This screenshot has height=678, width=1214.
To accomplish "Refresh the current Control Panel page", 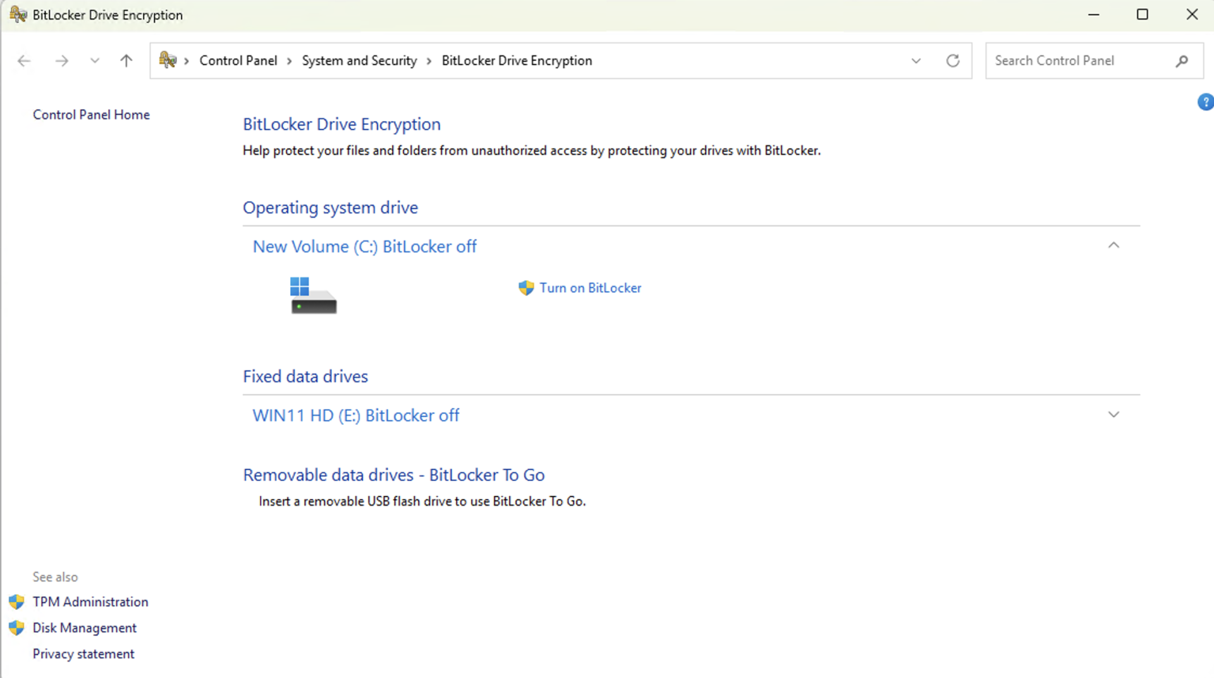I will (952, 61).
